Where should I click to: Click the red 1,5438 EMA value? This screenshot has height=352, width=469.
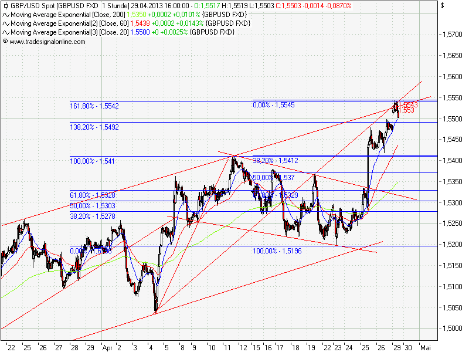[140, 23]
